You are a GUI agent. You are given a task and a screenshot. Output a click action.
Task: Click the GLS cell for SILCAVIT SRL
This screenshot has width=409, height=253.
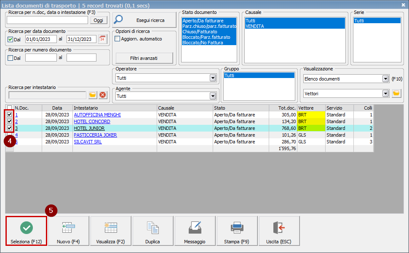(x=311, y=142)
